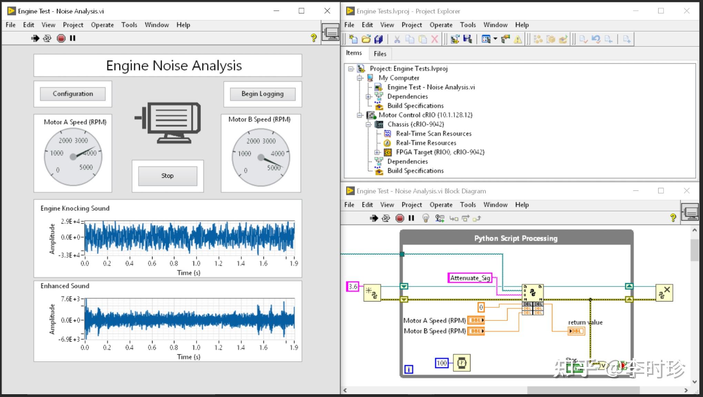The width and height of the screenshot is (703, 397).
Task: Click Block Diagram horizontal scrollbar thumb
Action: [x=583, y=390]
